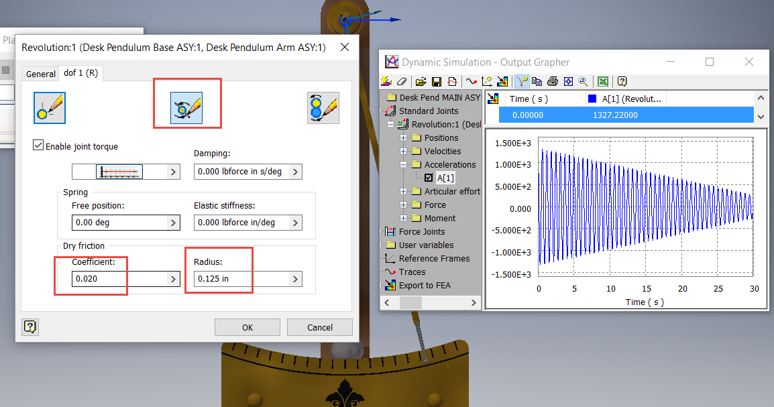The height and width of the screenshot is (407, 774).
Task: Open the Damping field arrow menu
Action: click(x=295, y=172)
